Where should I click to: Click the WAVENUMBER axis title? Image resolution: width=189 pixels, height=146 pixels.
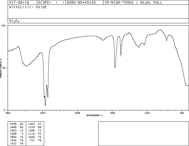[x=95, y=115]
